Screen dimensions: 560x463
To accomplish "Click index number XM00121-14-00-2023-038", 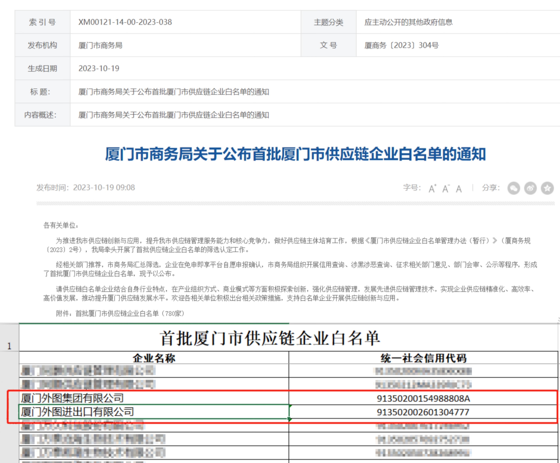I will (125, 22).
